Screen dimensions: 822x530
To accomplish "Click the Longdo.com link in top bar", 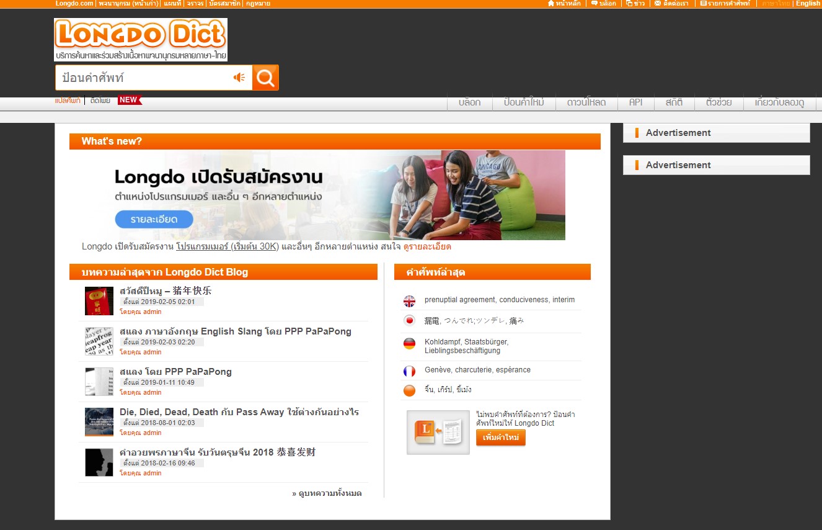I will [x=74, y=4].
